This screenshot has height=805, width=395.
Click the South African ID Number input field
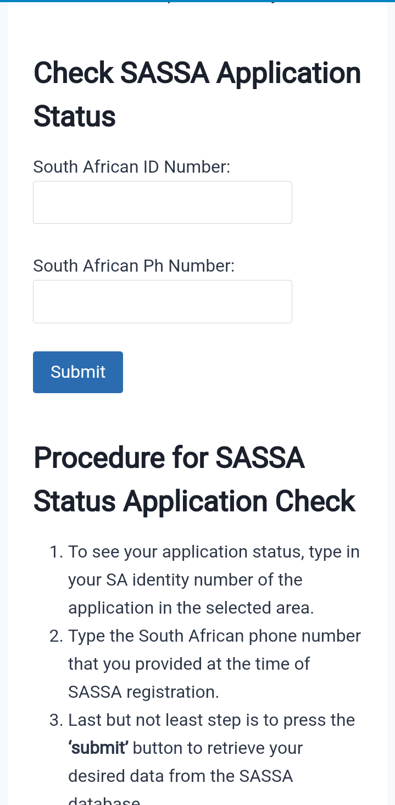162,202
